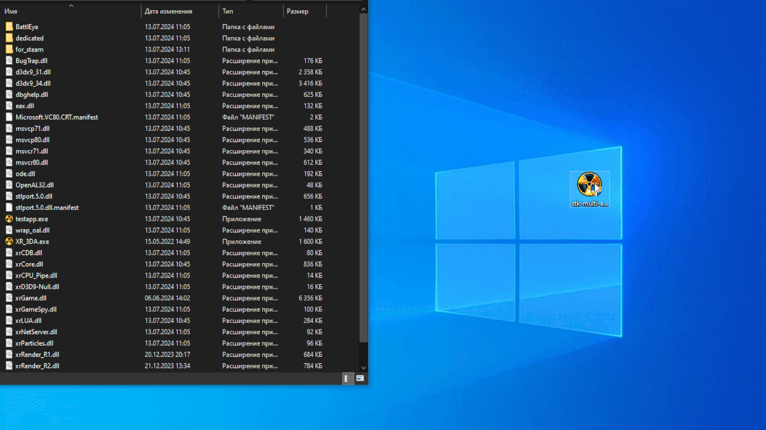This screenshot has height=430, width=766.
Task: Click the d3dx9_31.dll file icon
Action: (x=9, y=72)
